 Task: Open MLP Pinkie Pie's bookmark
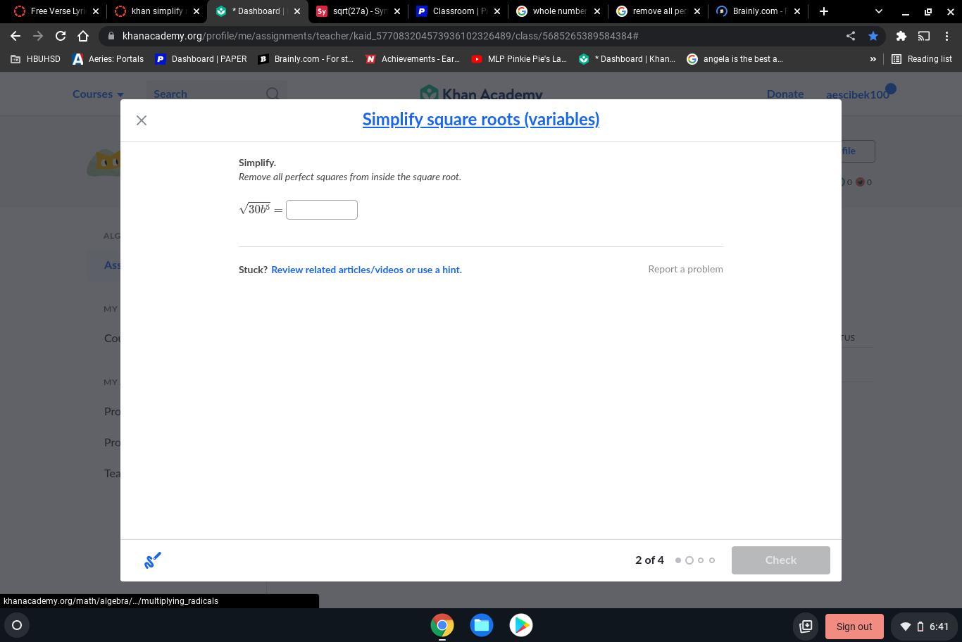click(x=519, y=59)
